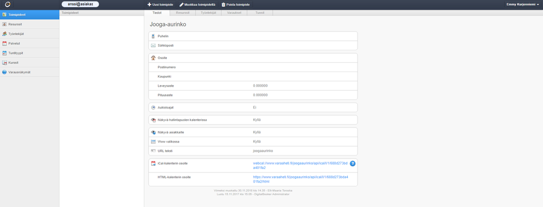Open Resurssit from the sidebar menu
This screenshot has width=543, height=207.
[29, 24]
